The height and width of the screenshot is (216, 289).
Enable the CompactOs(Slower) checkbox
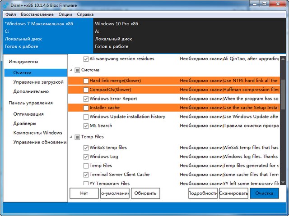[x=86, y=90]
